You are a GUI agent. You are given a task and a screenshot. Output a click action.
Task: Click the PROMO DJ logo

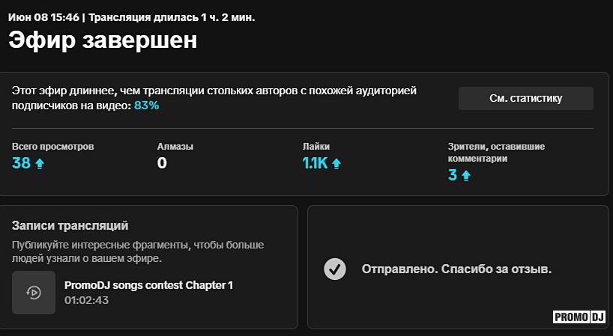[x=579, y=317]
